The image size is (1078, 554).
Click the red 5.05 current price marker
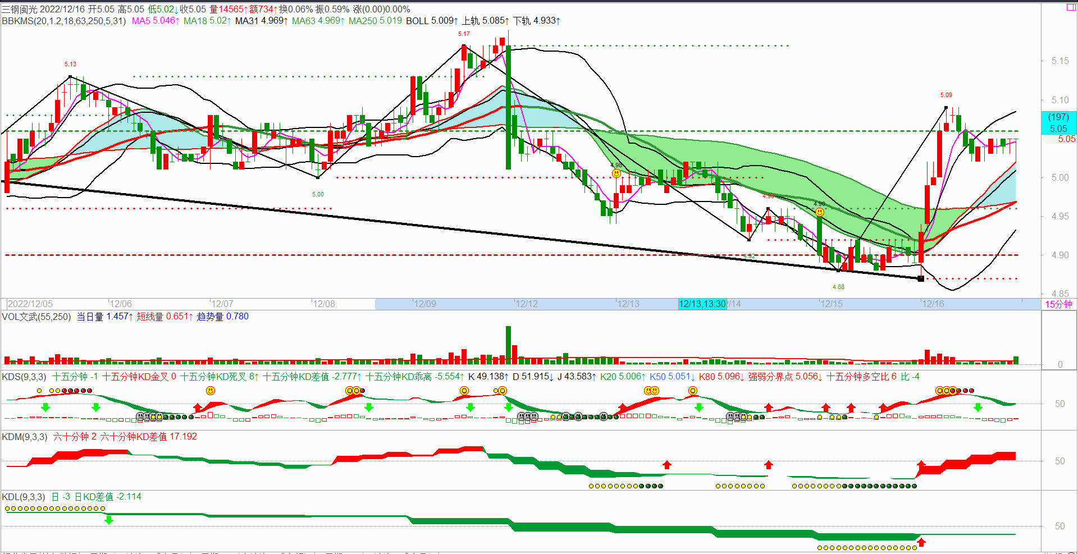coord(1066,139)
